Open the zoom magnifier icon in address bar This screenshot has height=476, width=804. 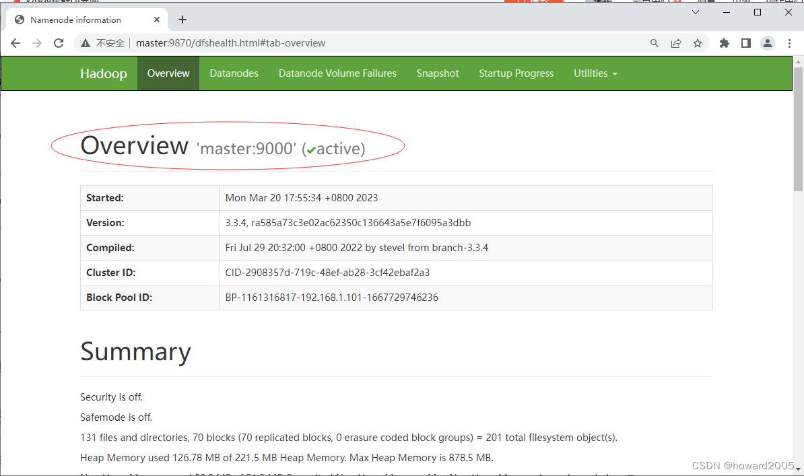655,43
